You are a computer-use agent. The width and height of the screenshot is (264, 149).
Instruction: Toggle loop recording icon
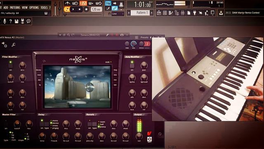[x=99, y=3]
